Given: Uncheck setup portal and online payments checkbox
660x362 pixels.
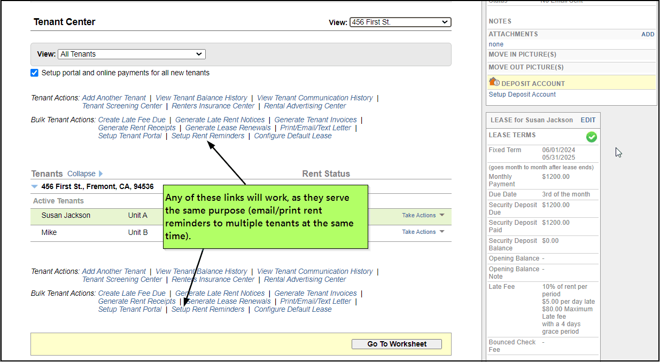Looking at the screenshot, I should click(x=35, y=73).
